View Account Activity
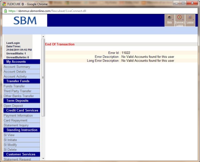 15,77
